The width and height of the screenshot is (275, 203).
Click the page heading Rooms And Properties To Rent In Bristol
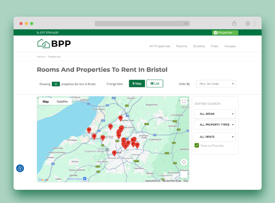[x=102, y=70]
